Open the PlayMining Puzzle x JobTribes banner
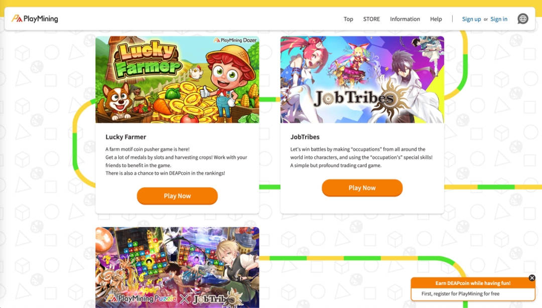 (177, 267)
